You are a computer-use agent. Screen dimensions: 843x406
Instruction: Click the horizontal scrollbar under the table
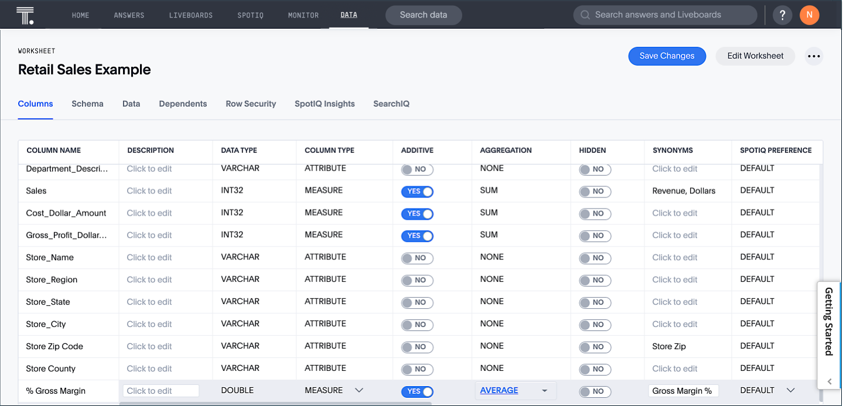point(275,403)
